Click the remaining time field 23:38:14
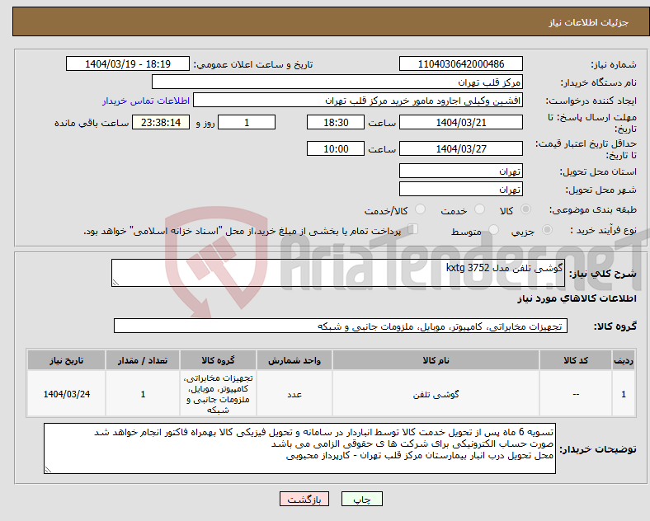650x521 pixels. coord(161,122)
